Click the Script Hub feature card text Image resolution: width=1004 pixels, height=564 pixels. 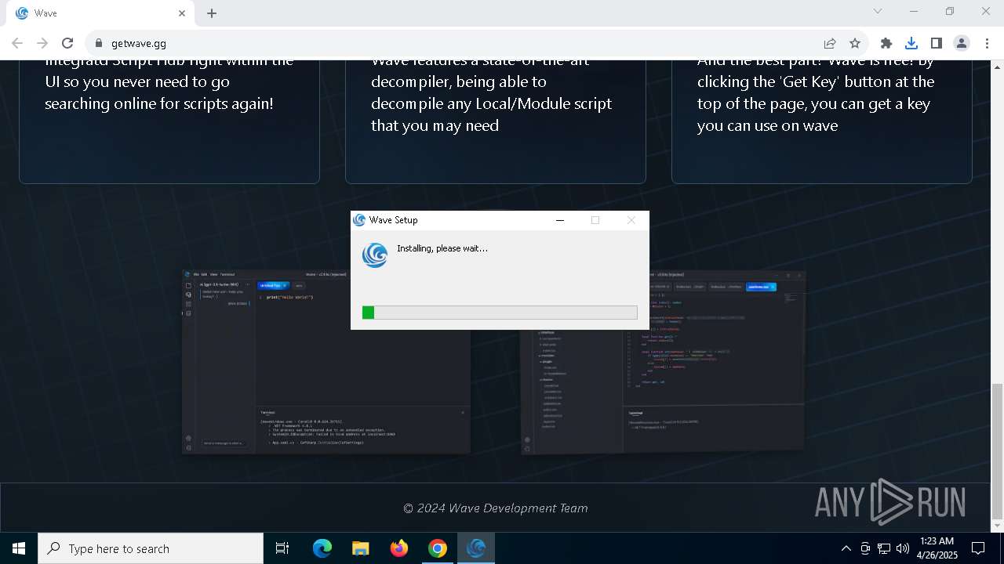tap(169, 81)
